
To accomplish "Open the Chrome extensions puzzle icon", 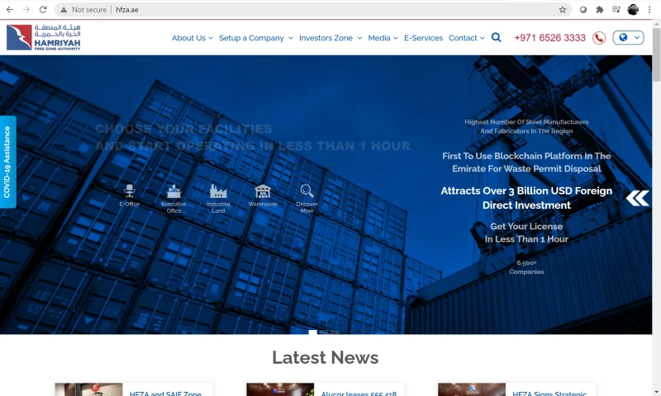I will pyautogui.click(x=600, y=10).
